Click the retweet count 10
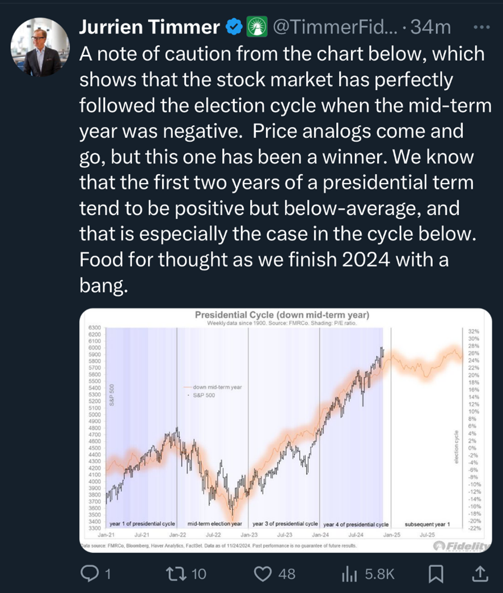This screenshot has height=593, width=503. pos(199,573)
